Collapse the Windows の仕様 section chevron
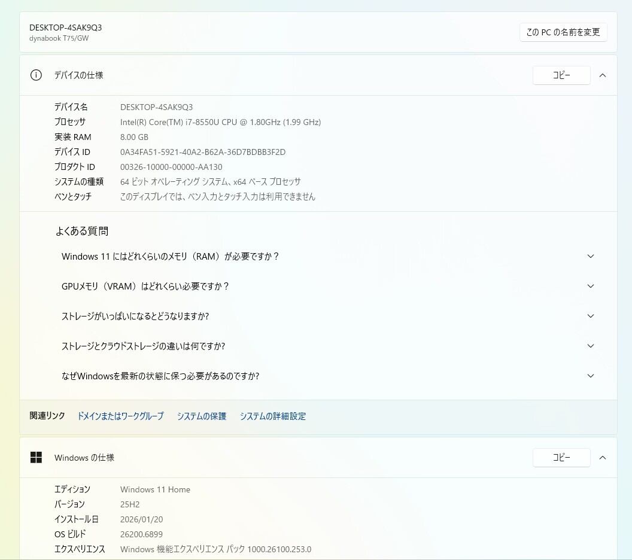This screenshot has height=560, width=632. [603, 458]
